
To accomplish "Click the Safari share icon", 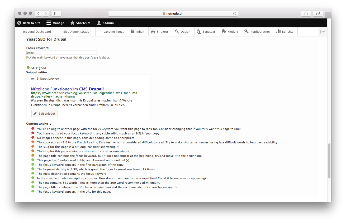I will 306,13.
